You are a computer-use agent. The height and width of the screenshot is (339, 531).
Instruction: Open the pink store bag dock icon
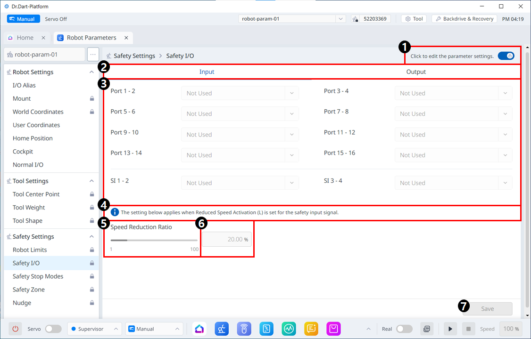click(333, 329)
